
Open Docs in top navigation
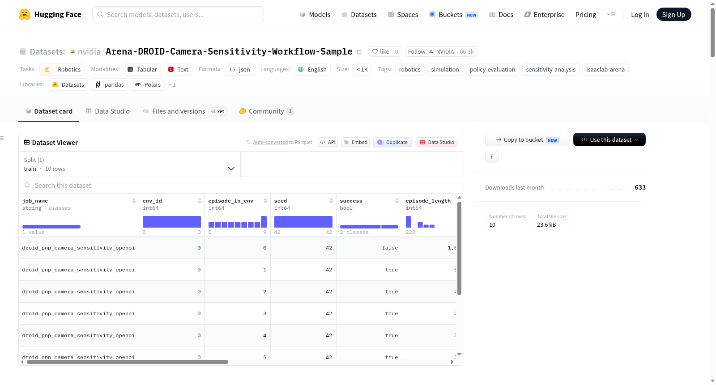[501, 14]
